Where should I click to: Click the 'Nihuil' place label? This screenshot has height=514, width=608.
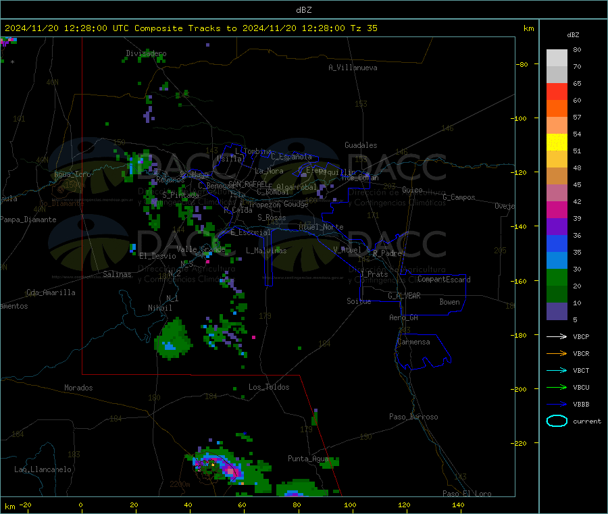tap(160, 308)
